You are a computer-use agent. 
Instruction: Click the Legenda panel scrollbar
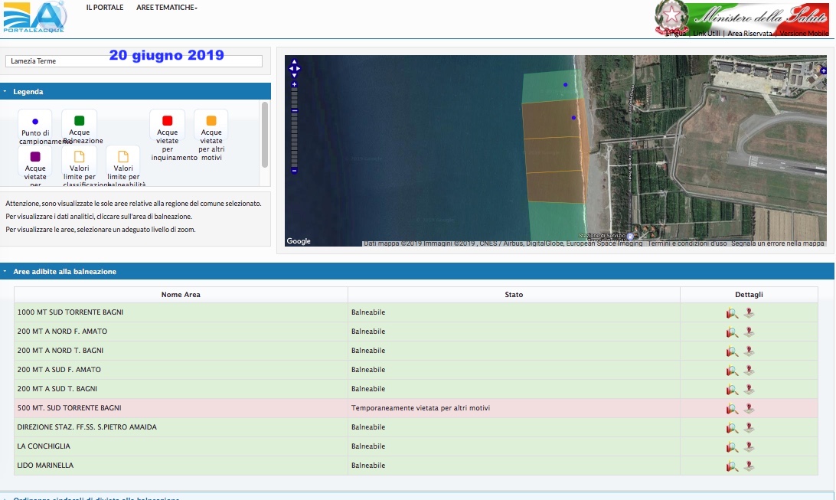point(264,135)
